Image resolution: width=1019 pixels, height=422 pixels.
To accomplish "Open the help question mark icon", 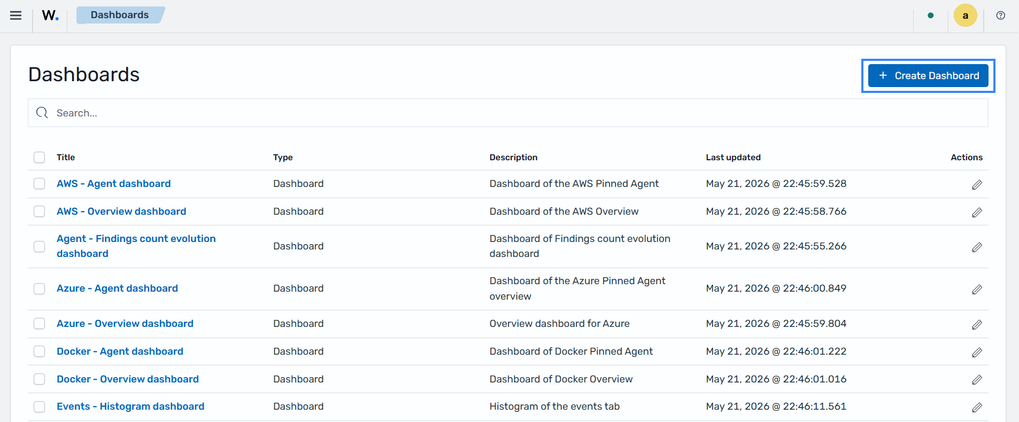I will (1001, 15).
